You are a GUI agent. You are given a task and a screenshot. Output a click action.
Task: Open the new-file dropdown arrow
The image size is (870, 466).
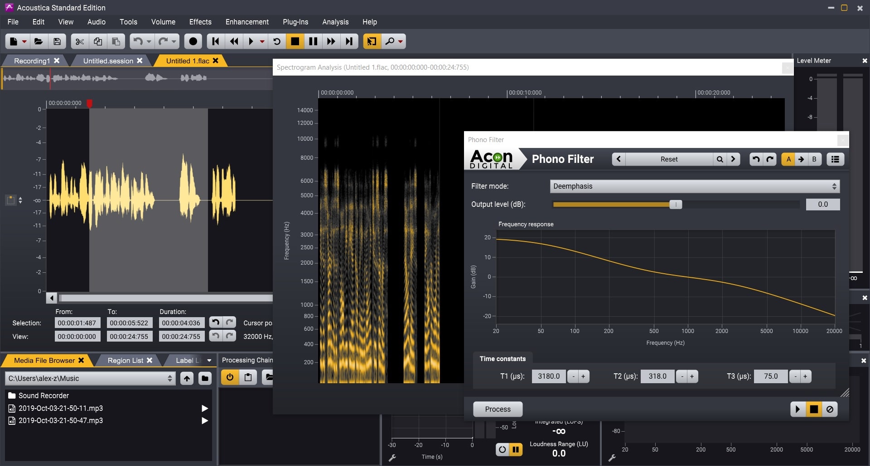(x=24, y=41)
